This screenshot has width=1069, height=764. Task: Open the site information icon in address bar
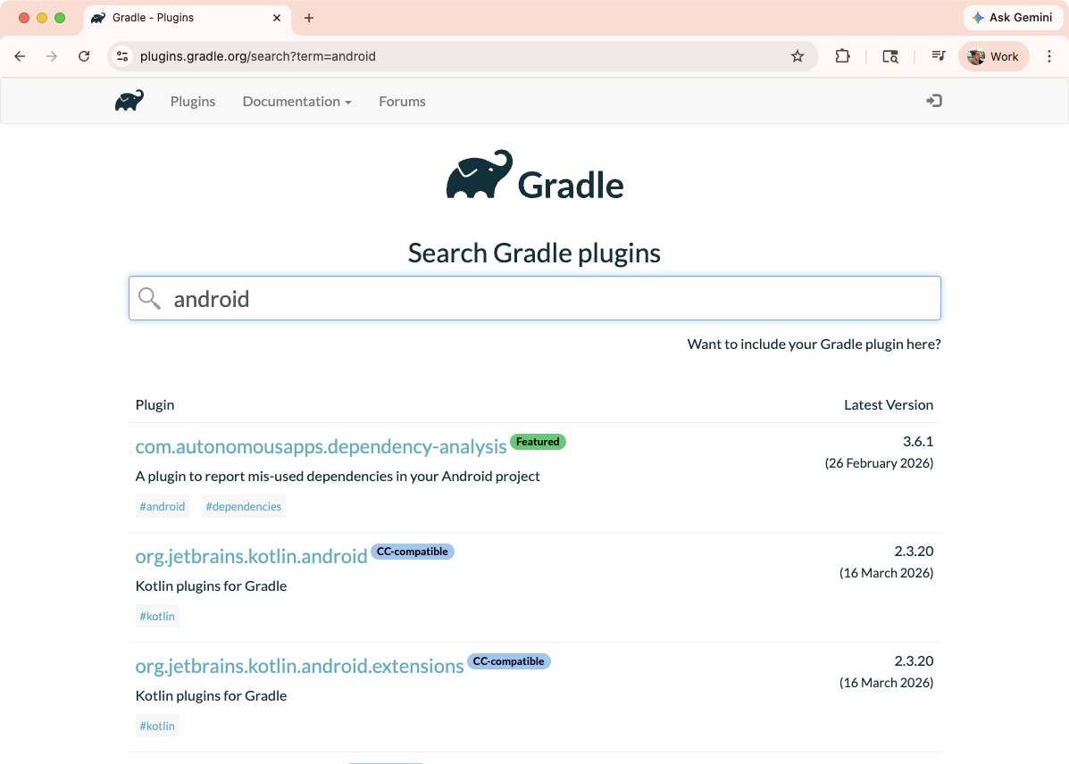click(123, 56)
